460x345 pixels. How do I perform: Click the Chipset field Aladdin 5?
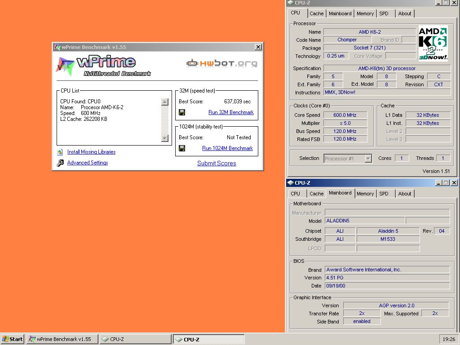pos(388,231)
